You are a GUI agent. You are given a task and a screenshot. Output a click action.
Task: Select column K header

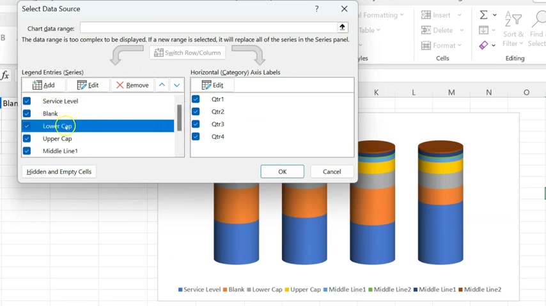[376, 92]
